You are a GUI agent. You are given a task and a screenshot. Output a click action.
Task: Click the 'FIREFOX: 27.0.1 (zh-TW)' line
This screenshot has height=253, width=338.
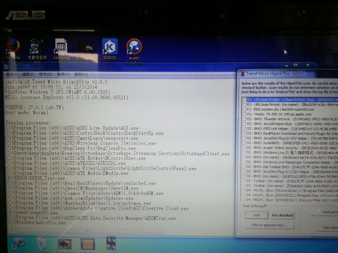tap(34, 107)
